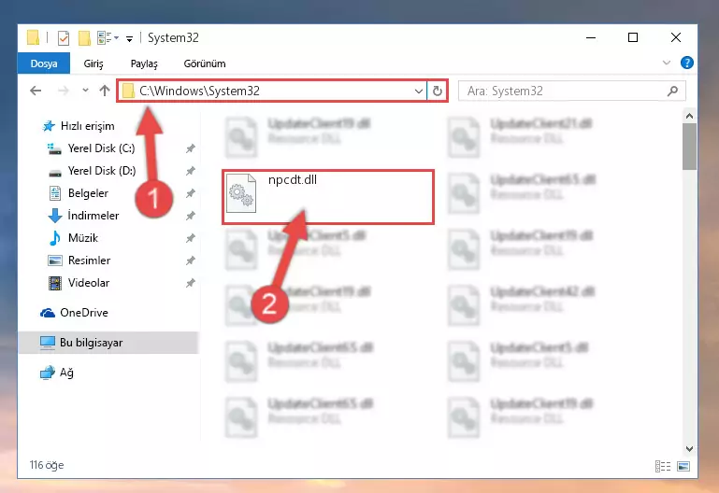Go up one folder level
This screenshot has width=719, height=493.
point(105,91)
